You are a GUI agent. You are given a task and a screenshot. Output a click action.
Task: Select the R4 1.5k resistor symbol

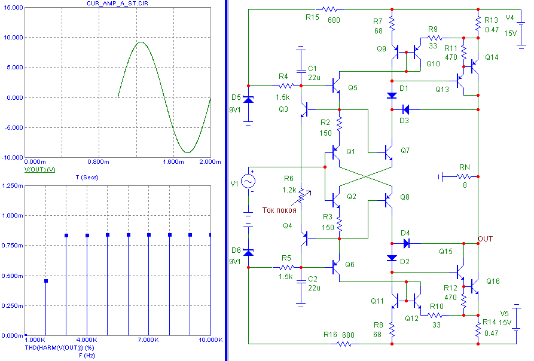[x=286, y=85]
